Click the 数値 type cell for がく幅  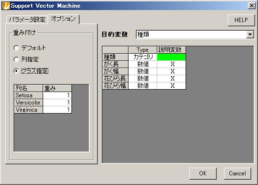pos(143,71)
